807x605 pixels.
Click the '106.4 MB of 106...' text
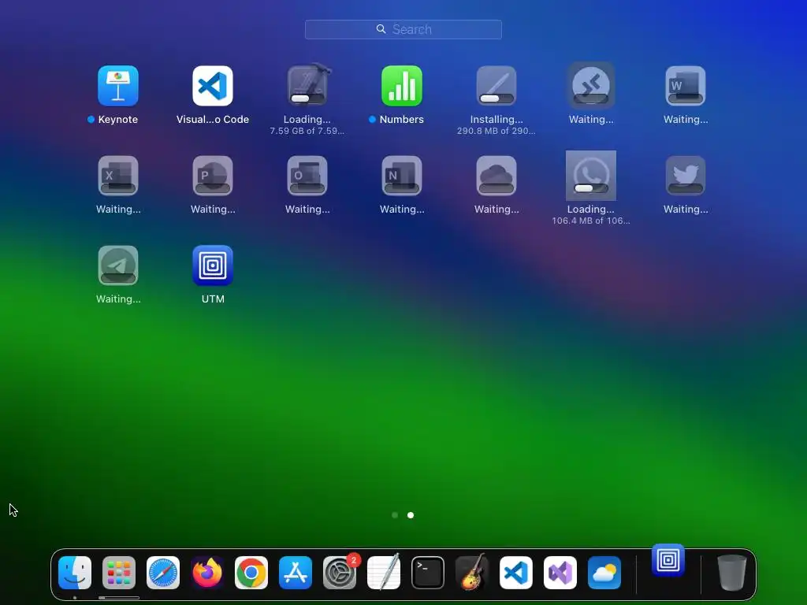591,221
